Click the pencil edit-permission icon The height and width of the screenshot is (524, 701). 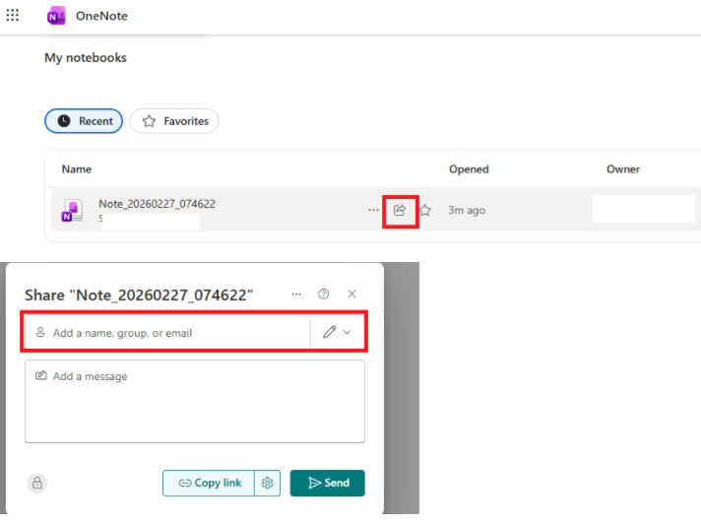[x=330, y=332]
